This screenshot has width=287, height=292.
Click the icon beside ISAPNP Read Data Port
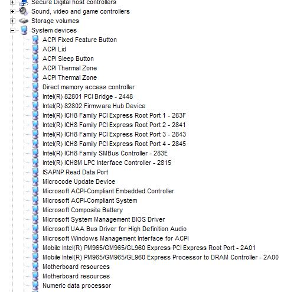click(35, 172)
